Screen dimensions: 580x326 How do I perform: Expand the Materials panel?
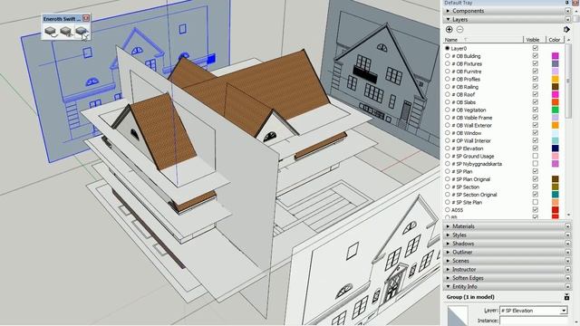(x=448, y=226)
